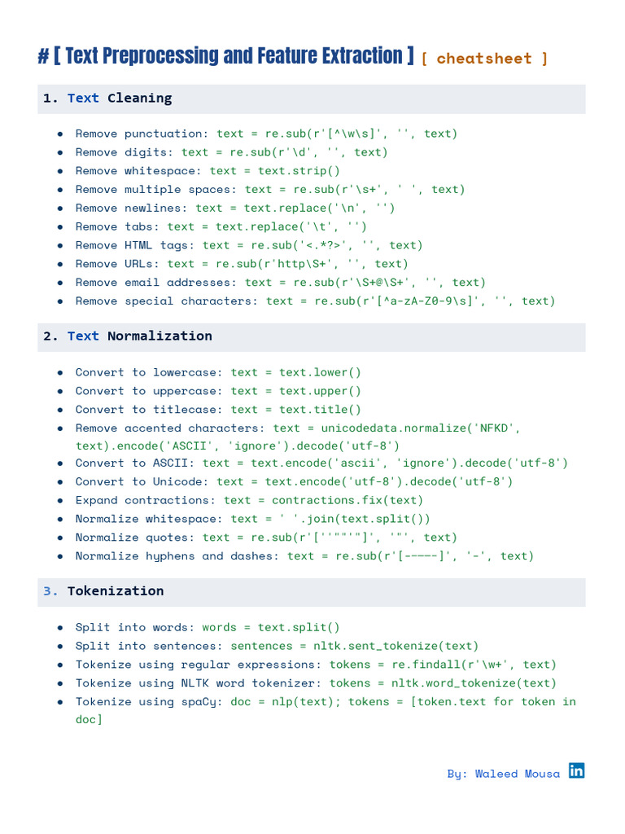The width and height of the screenshot is (625, 834).
Task: Click the "Remove digits" code line
Action: [231, 152]
